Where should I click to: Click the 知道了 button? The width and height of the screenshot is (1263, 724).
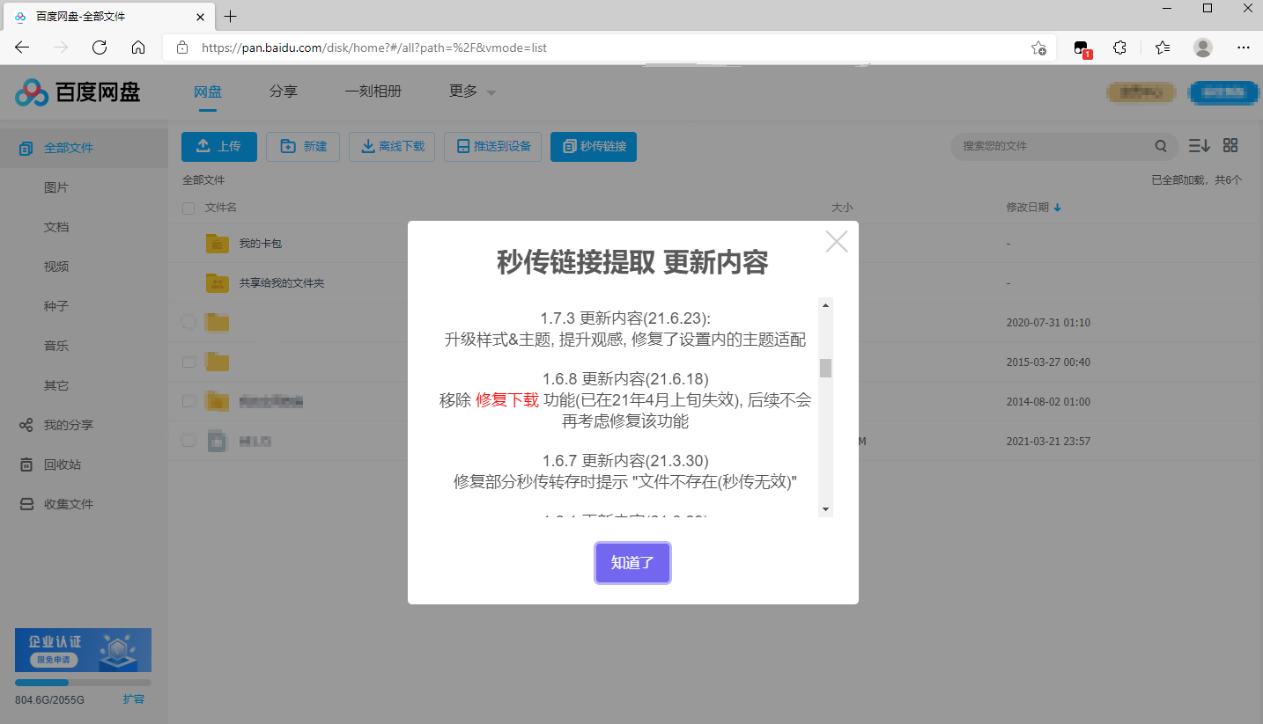pyautogui.click(x=632, y=563)
